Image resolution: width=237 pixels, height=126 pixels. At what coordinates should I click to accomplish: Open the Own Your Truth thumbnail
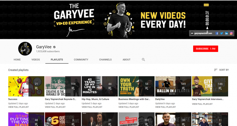pos(137,86)
